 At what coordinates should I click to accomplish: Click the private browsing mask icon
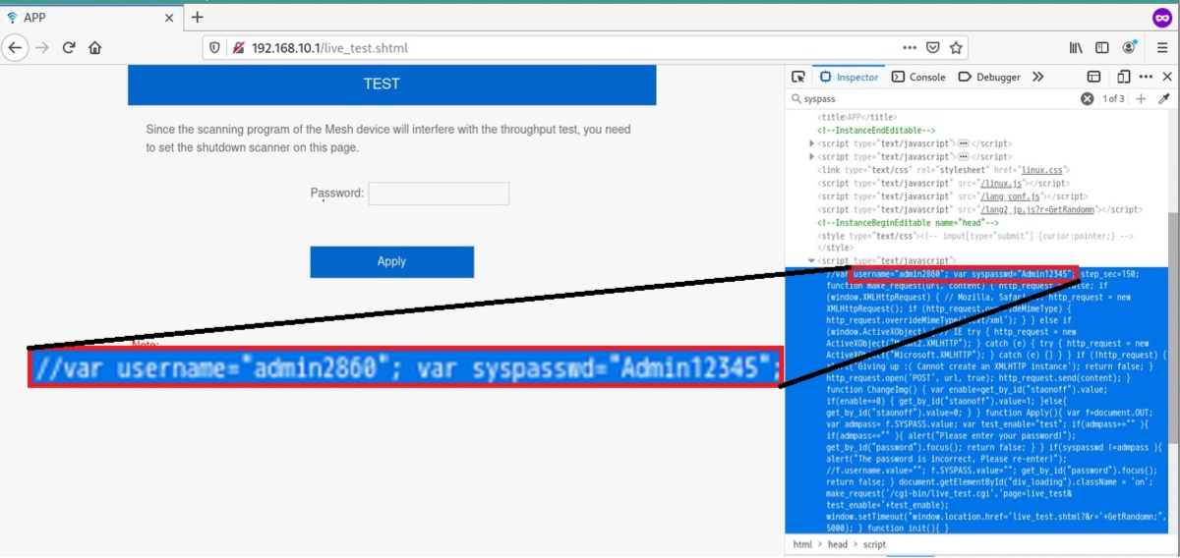pos(1162,17)
